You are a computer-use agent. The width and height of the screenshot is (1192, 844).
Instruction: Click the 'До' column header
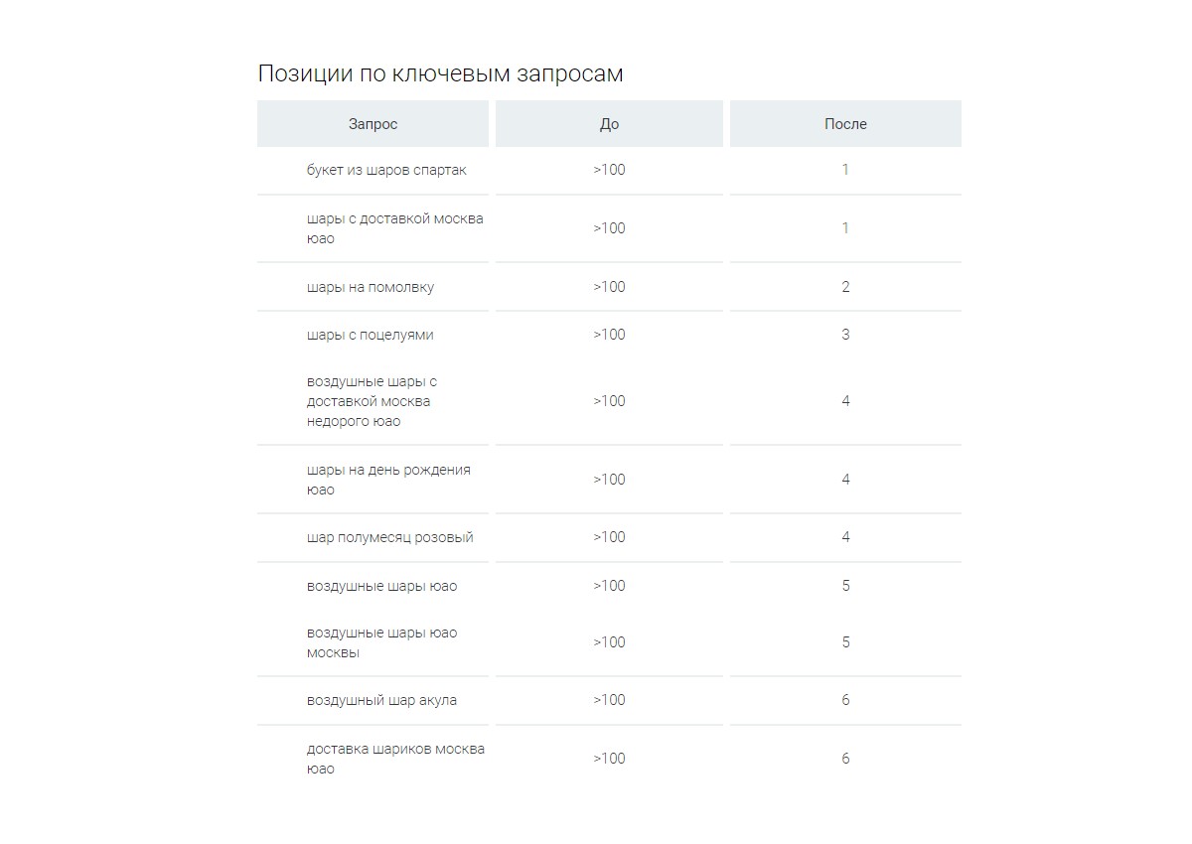[x=609, y=124]
